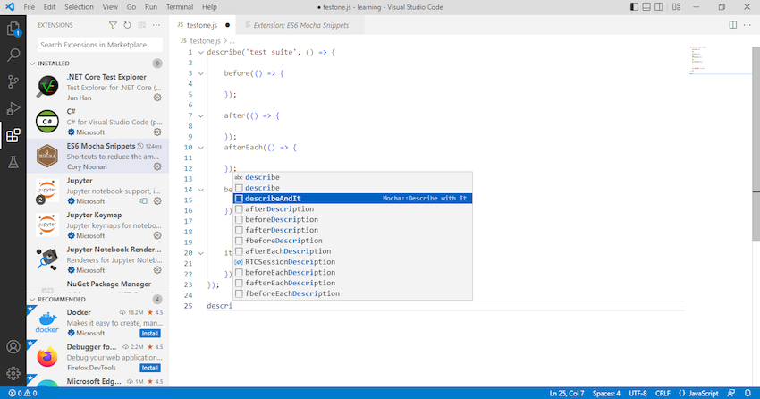This screenshot has width=760, height=399.
Task: Click Search Extensions in Marketplace field
Action: coord(100,45)
